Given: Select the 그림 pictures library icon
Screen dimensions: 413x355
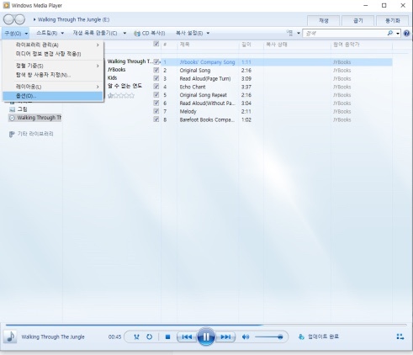Looking at the screenshot, I should [12, 109].
